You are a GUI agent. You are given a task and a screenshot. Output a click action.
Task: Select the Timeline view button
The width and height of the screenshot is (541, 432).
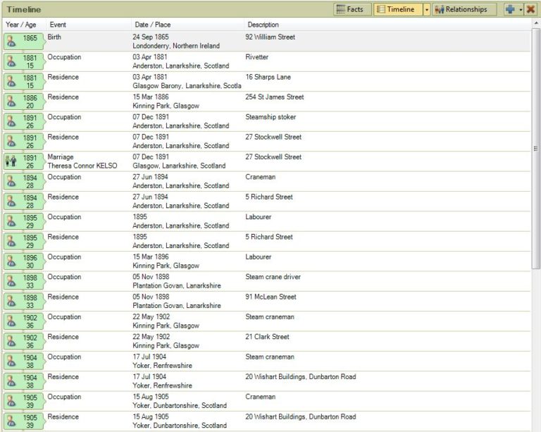398,9
